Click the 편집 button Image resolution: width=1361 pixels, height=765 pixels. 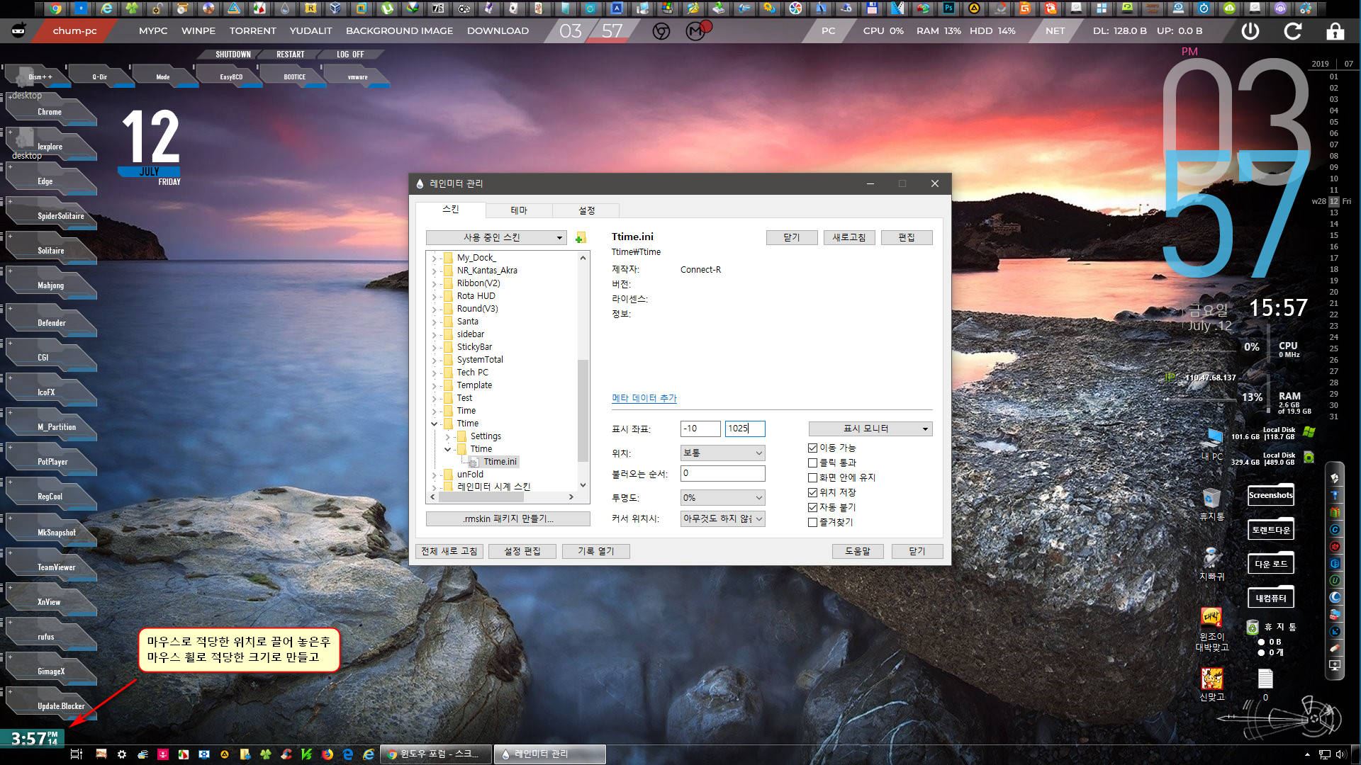coord(907,237)
